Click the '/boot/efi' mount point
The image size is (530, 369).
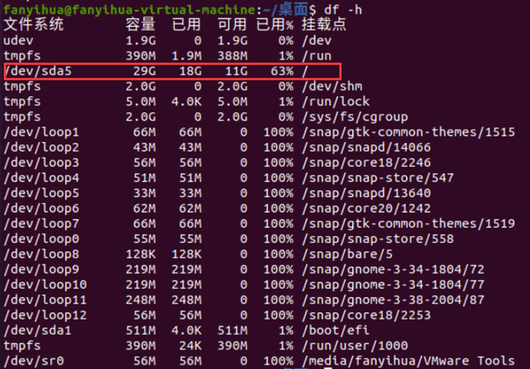pos(336,330)
